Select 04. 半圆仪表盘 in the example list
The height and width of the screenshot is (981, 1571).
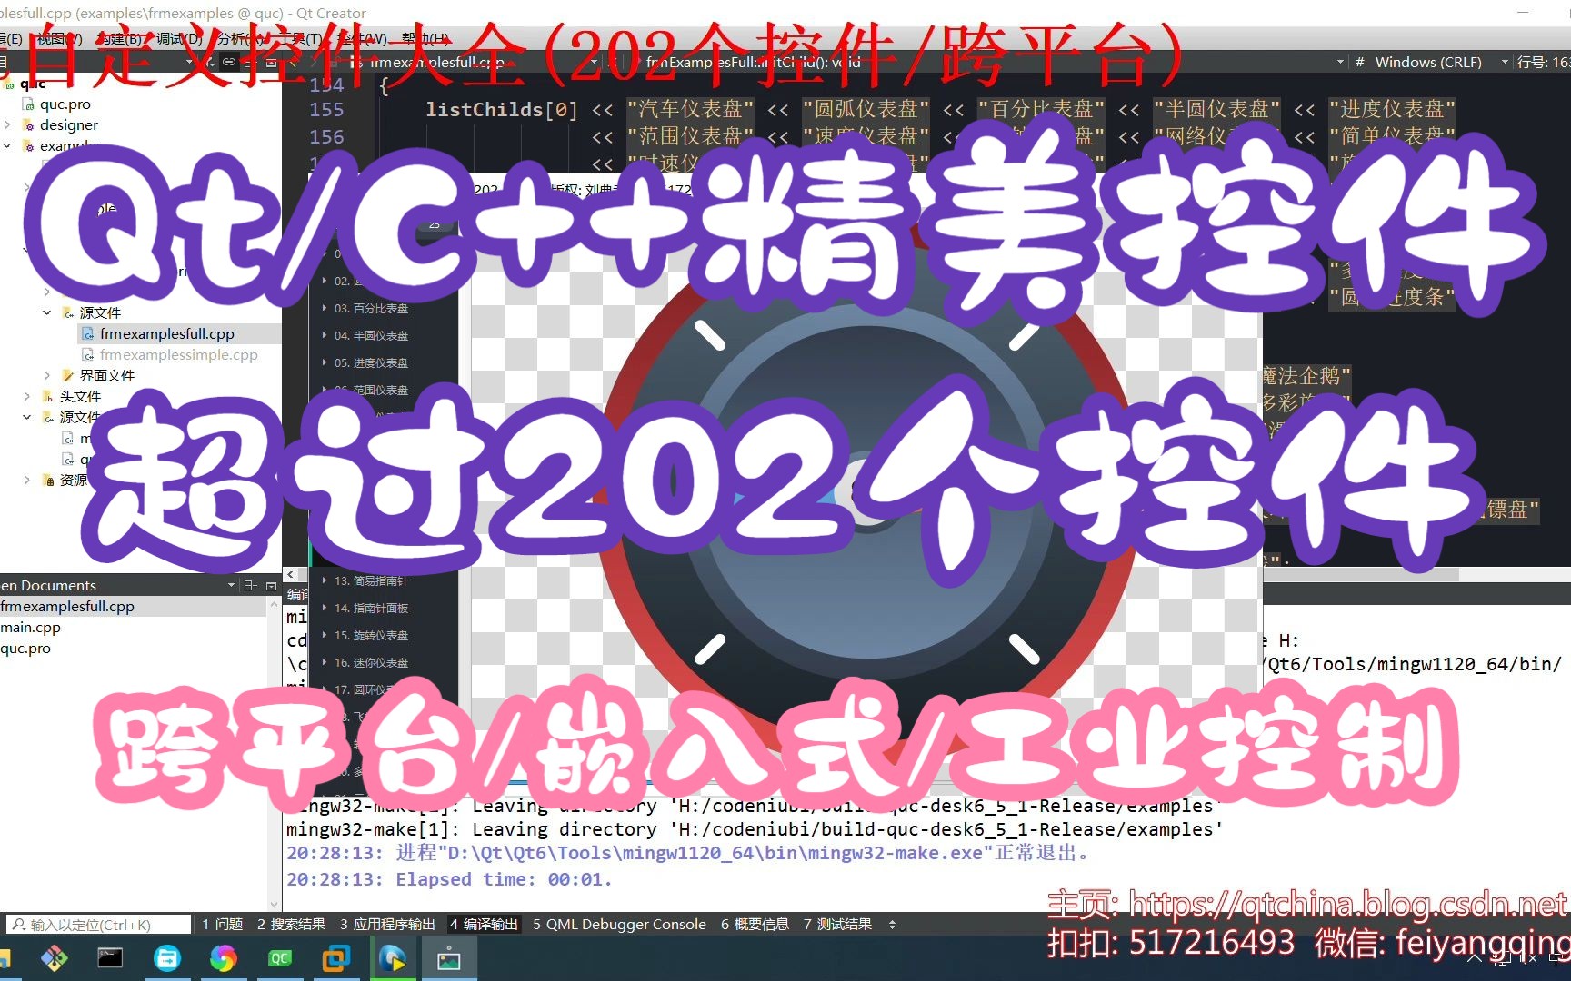pyautogui.click(x=371, y=335)
